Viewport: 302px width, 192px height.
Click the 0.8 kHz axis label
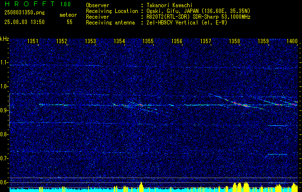[4, 134]
